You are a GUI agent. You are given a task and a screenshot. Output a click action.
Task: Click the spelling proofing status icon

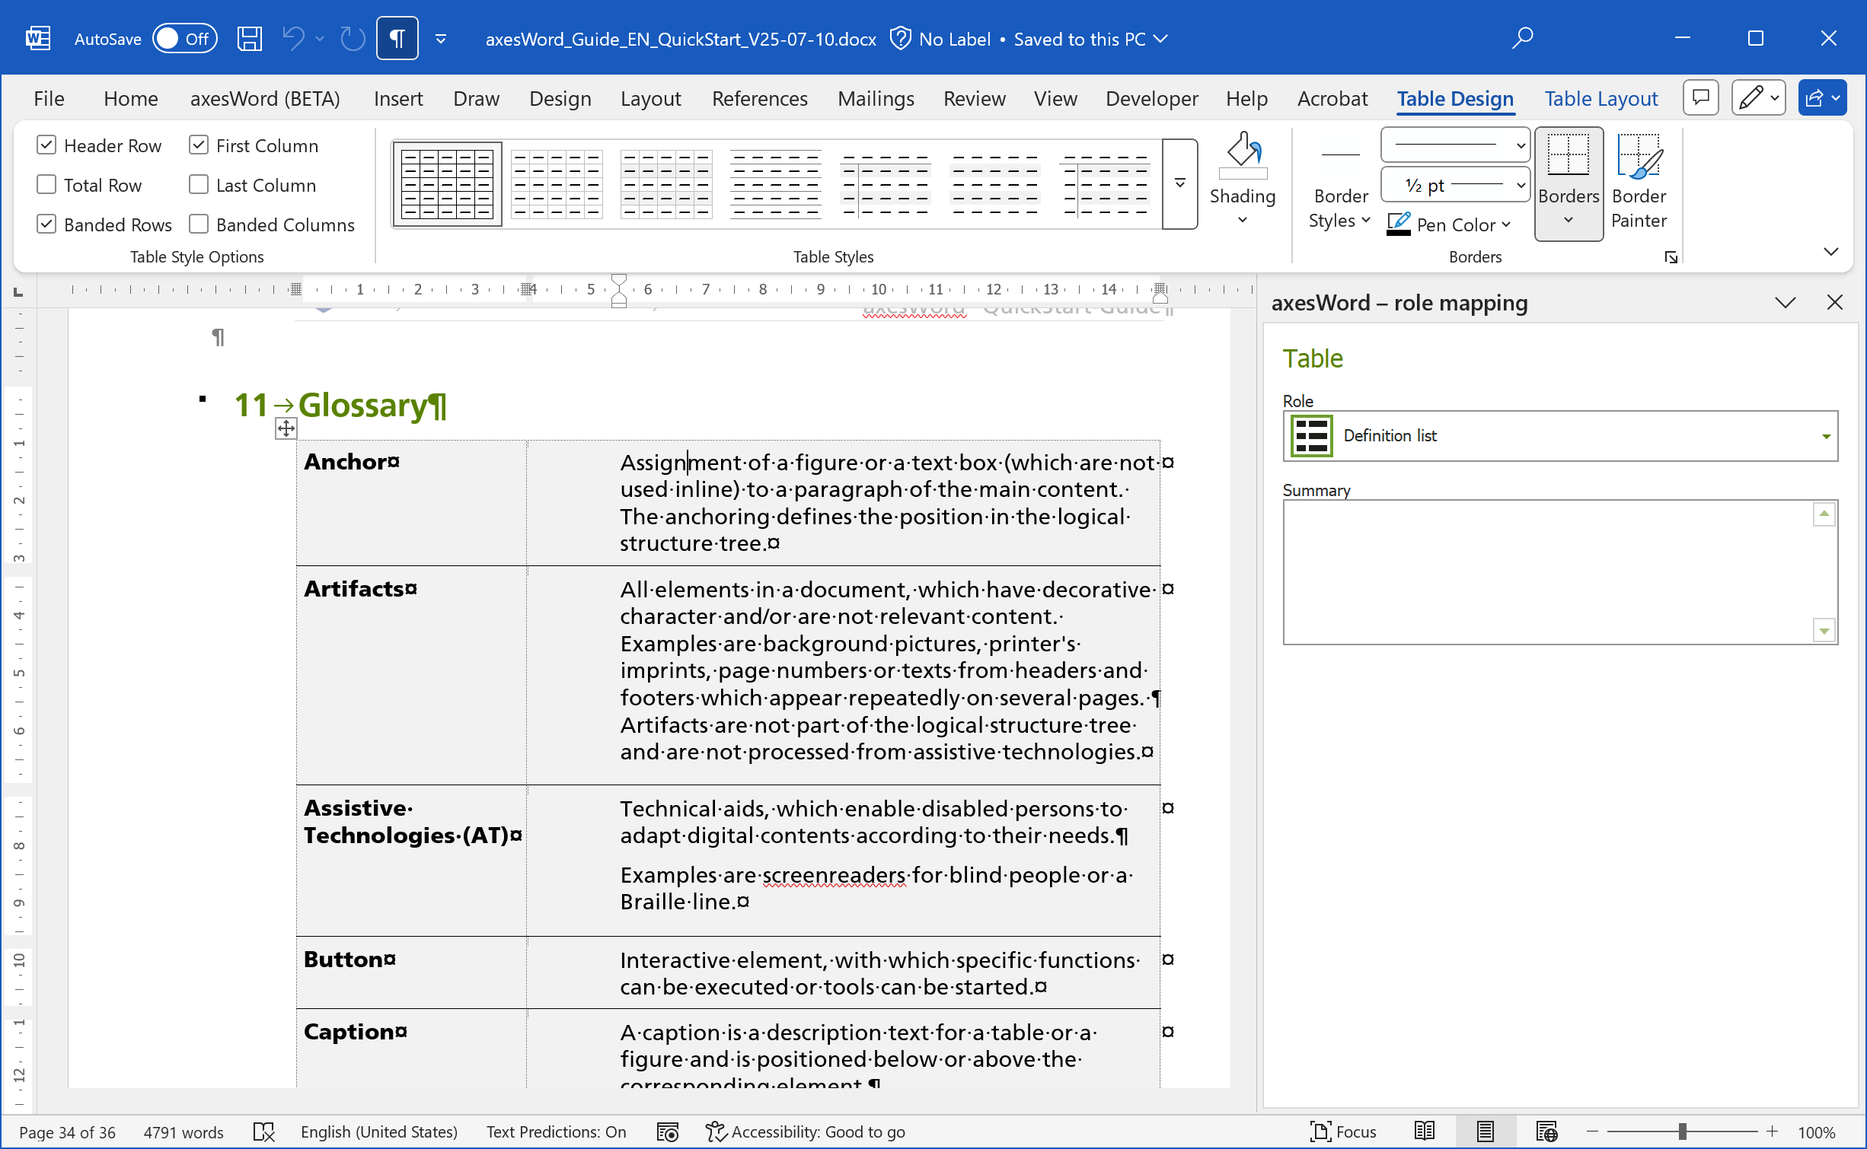tap(263, 1132)
